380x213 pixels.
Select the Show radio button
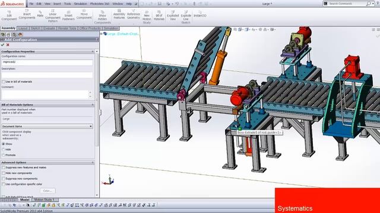click(4, 144)
